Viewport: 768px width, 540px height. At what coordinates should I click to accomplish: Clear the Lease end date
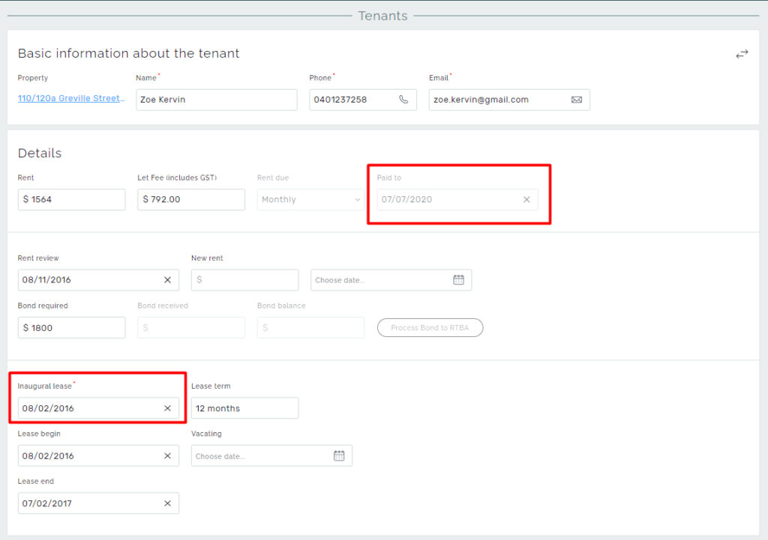[167, 504]
